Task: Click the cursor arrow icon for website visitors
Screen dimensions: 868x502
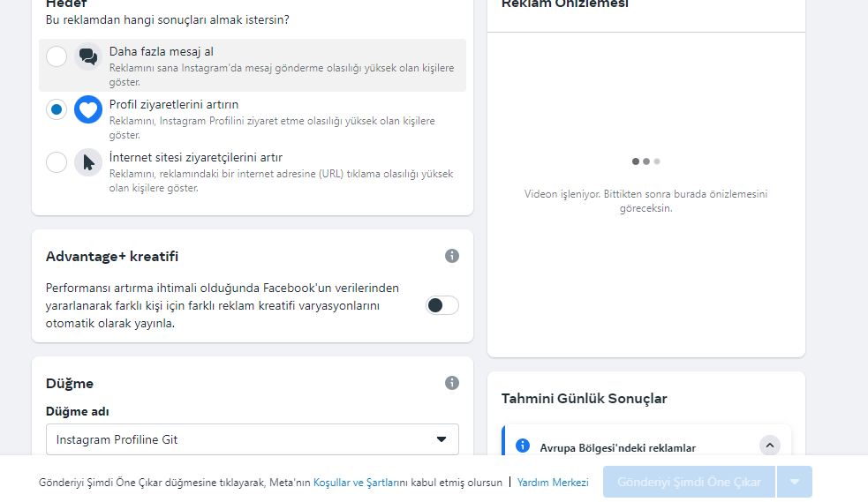Action: point(88,162)
